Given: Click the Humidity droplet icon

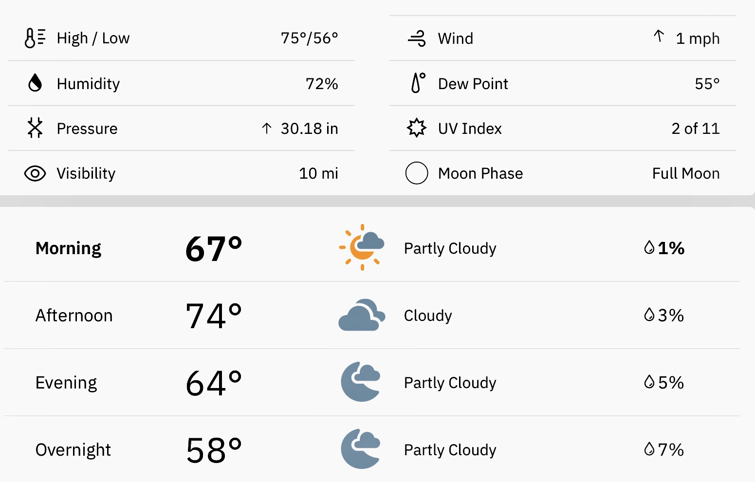Looking at the screenshot, I should [35, 83].
